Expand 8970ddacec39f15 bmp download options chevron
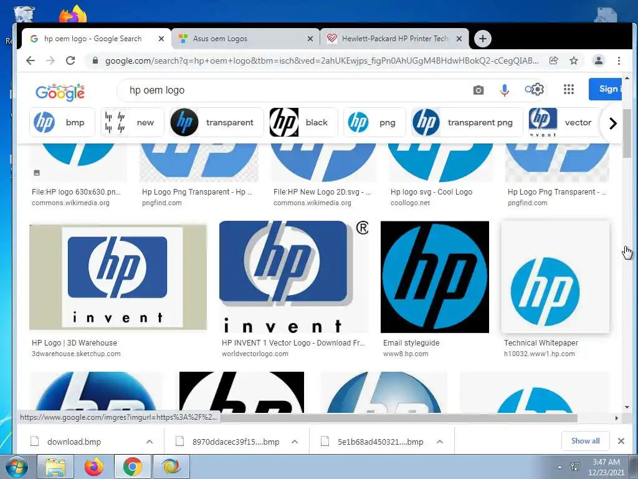Viewport: 638px width, 479px height. click(x=295, y=442)
